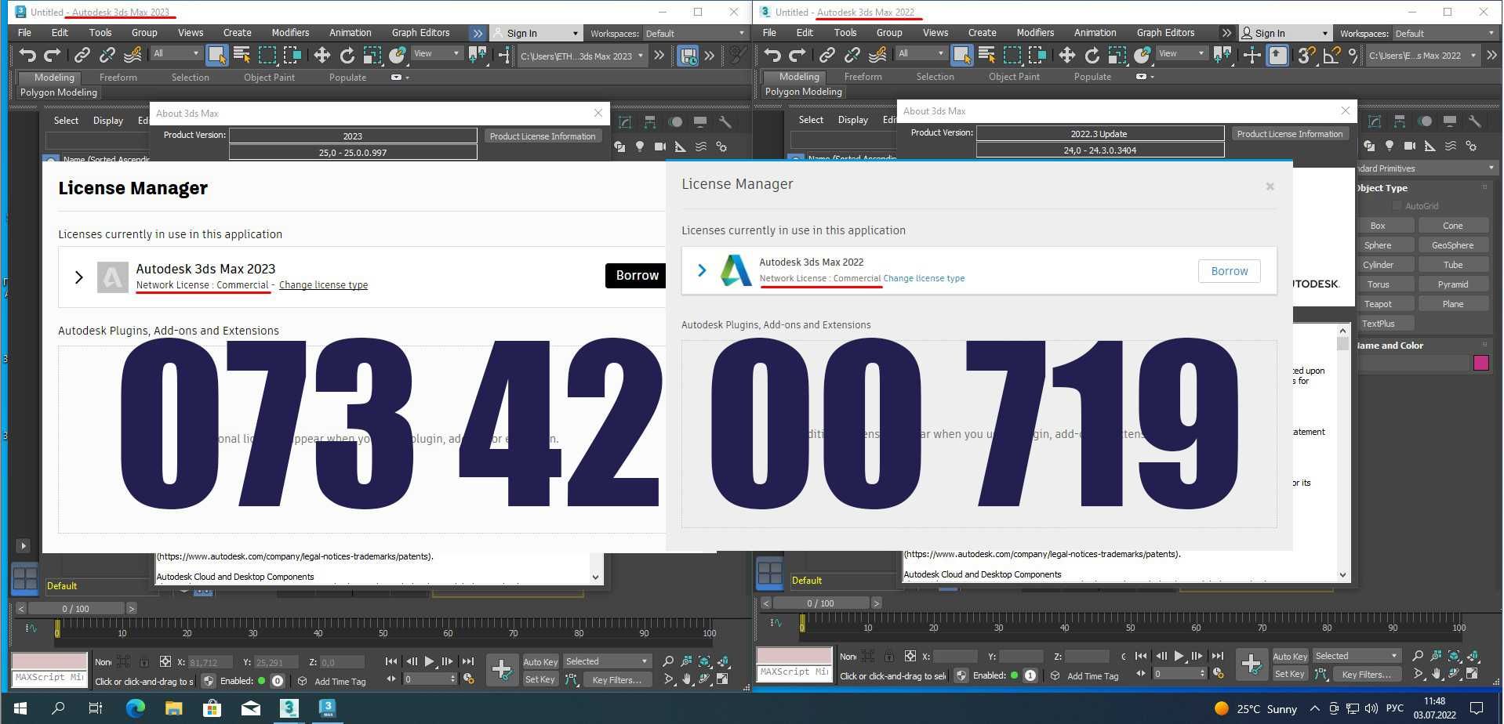The image size is (1504, 724).
Task: Open Workspaces dropdown in 3ds Max 2023
Action: 696,34
